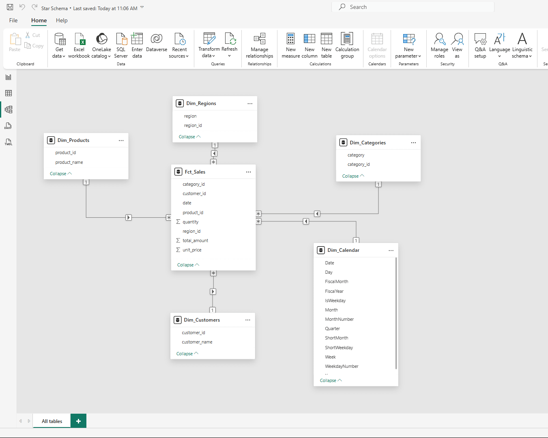Image resolution: width=548 pixels, height=438 pixels.
Task: Select FiscalYear field in Dim_Calendar
Action: point(334,291)
